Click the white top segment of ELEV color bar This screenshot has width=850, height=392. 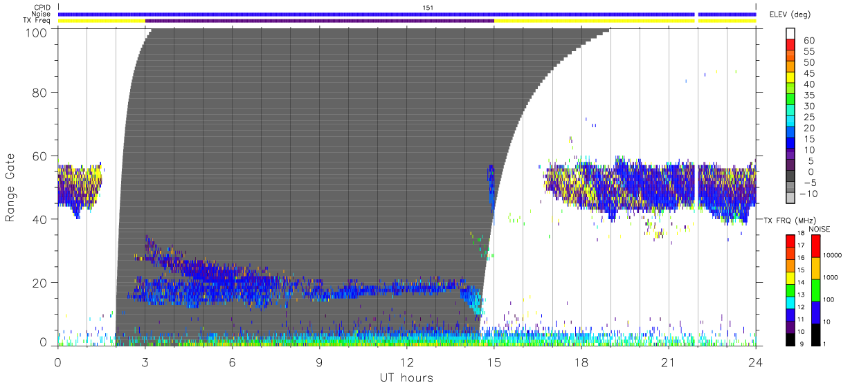(x=790, y=35)
